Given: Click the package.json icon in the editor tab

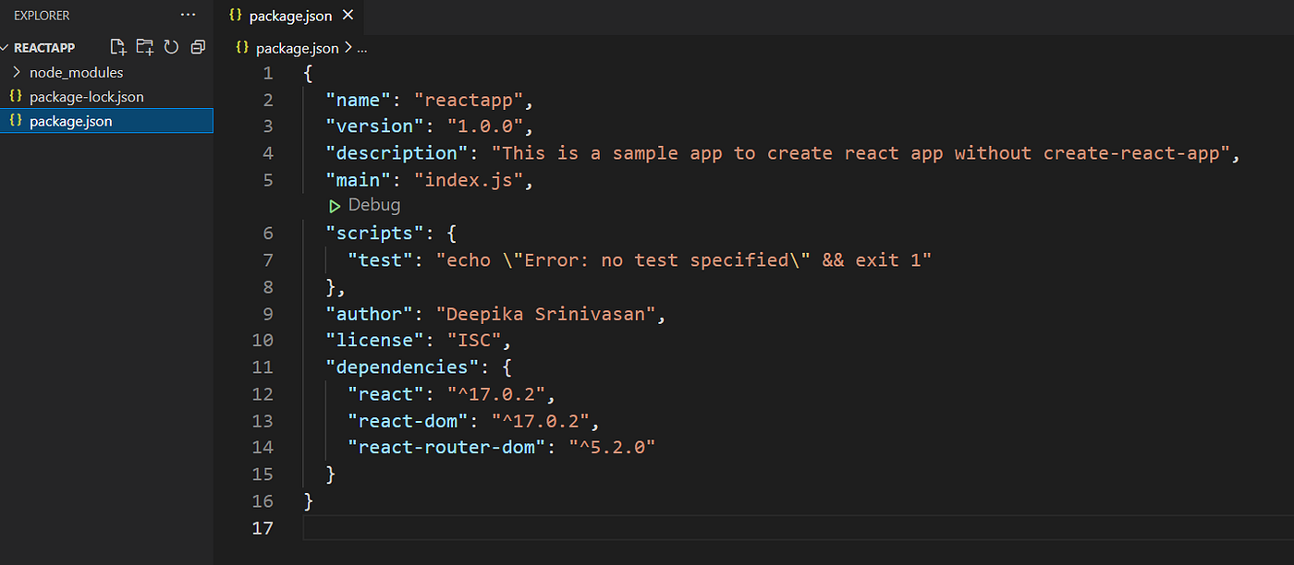Looking at the screenshot, I should click(x=237, y=15).
